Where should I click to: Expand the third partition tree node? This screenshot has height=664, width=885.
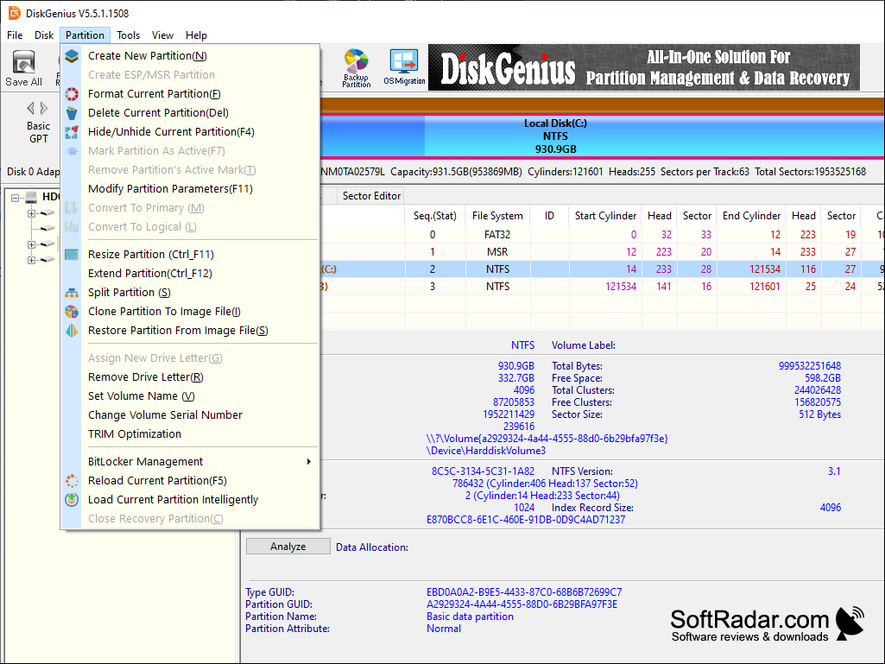click(x=32, y=244)
